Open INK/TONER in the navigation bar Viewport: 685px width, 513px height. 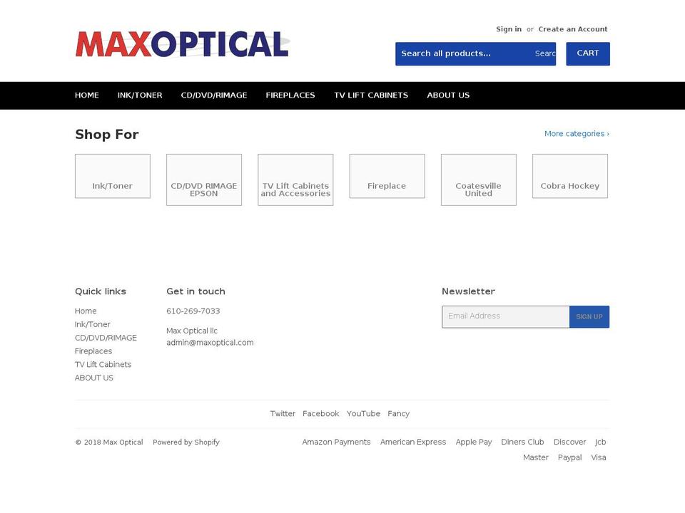(140, 95)
